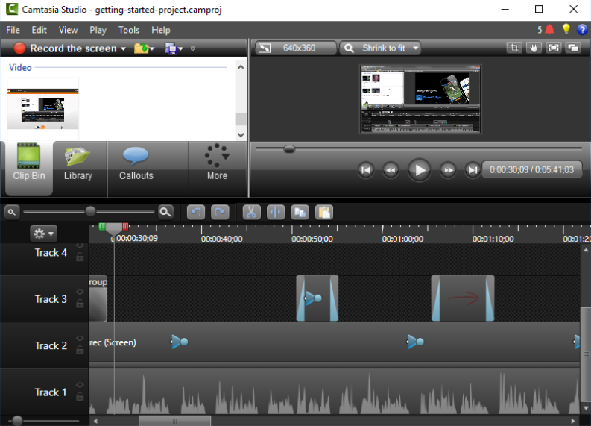Open the Play menu
The height and width of the screenshot is (426, 591).
[x=98, y=30]
